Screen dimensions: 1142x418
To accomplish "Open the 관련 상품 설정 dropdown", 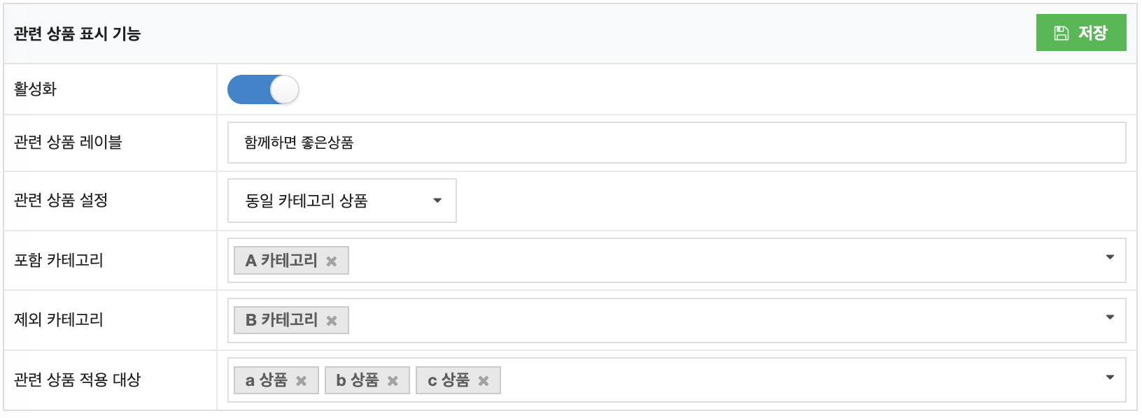I will [341, 201].
